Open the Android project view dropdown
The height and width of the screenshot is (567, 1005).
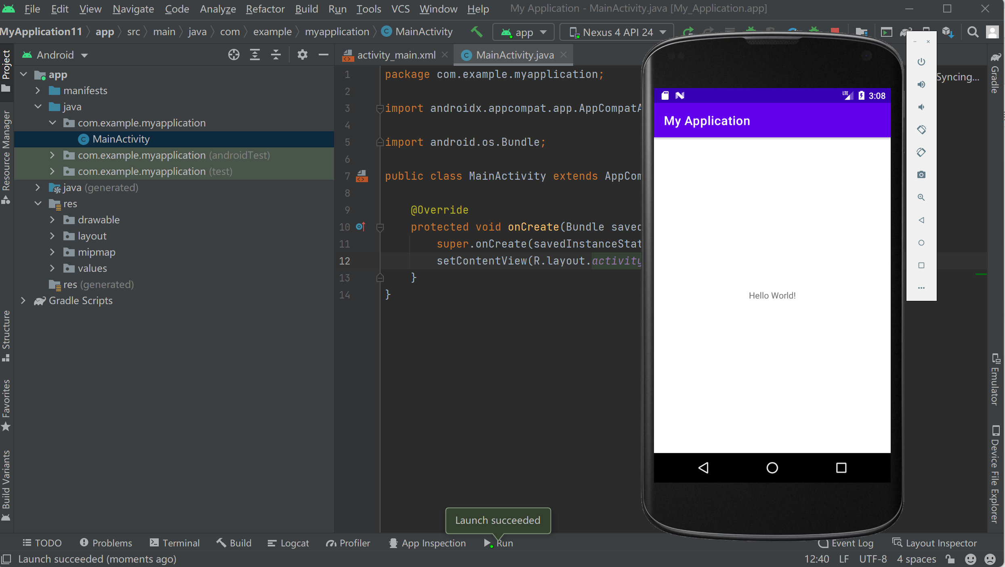55,55
